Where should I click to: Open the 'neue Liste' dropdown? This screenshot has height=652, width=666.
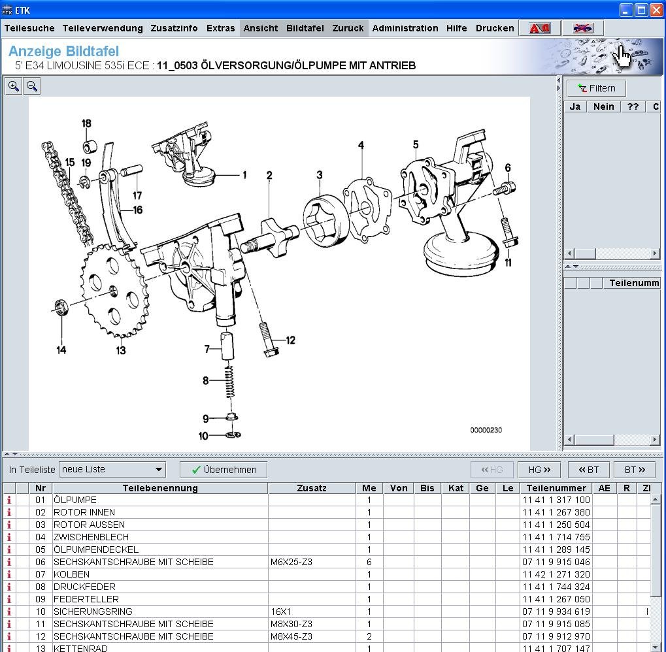pyautogui.click(x=158, y=470)
